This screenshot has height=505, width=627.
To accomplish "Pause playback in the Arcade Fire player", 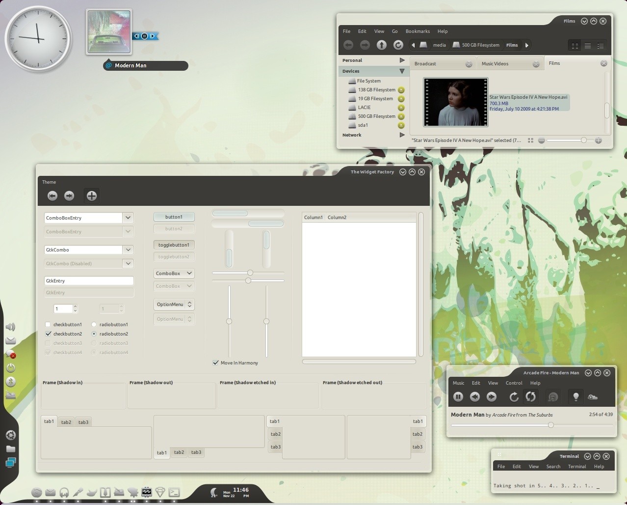I will point(458,396).
